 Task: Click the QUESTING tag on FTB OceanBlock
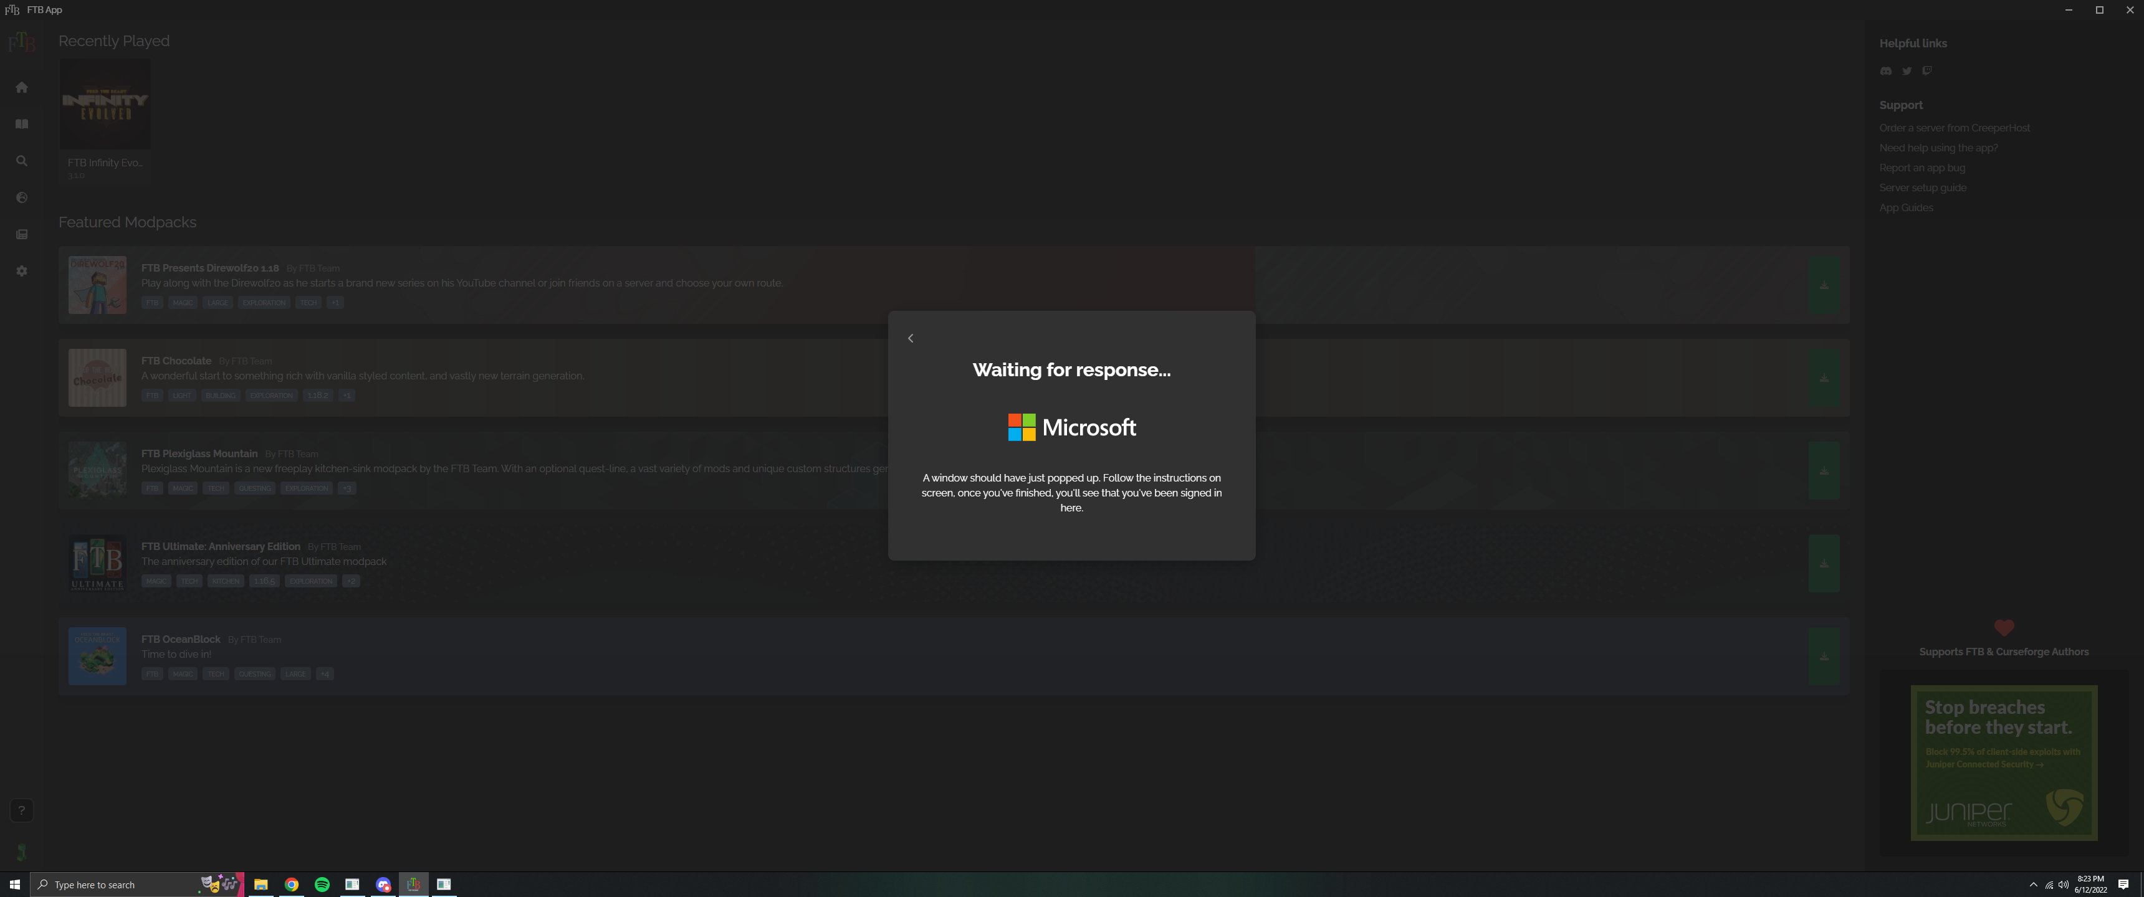[x=255, y=674]
